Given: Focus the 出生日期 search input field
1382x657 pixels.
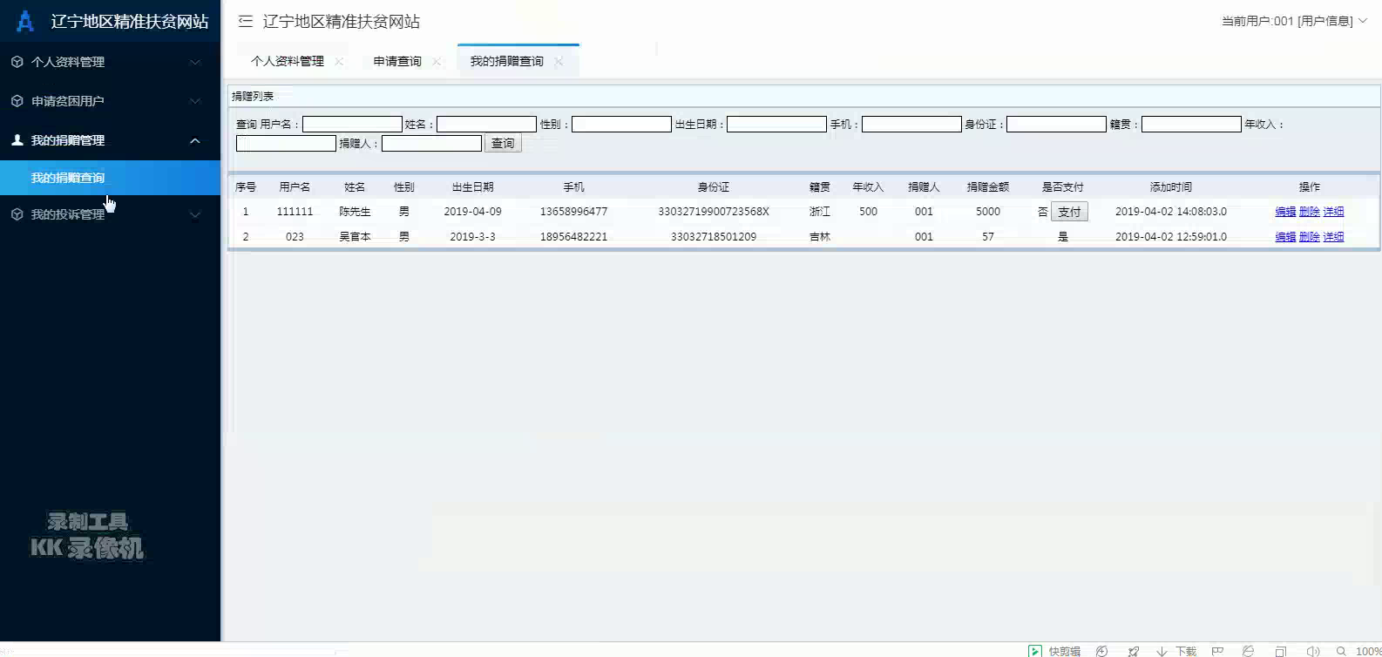Looking at the screenshot, I should (776, 125).
